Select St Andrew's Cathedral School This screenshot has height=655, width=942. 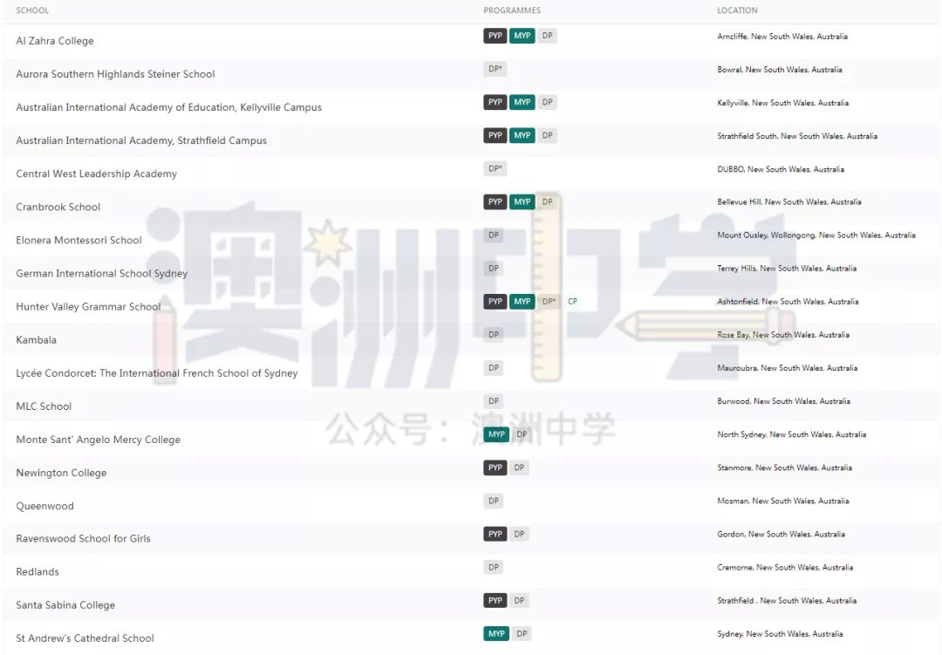tap(85, 638)
